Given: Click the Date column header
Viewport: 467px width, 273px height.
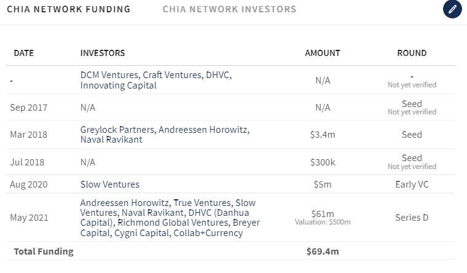Looking at the screenshot, I should 23,53.
